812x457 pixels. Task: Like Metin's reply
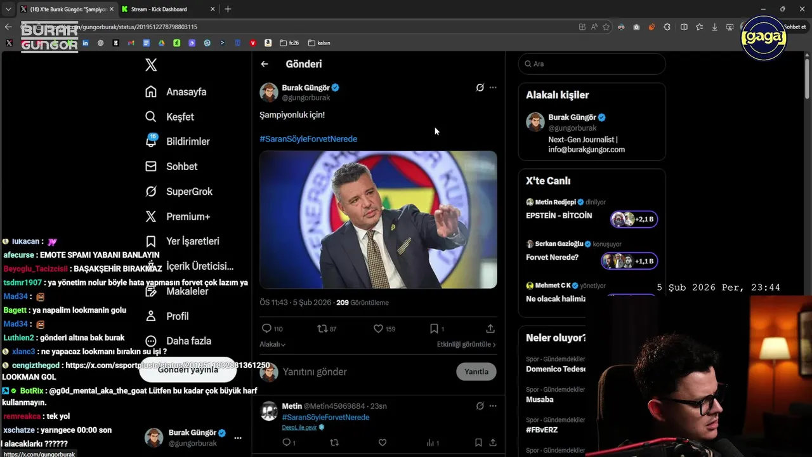pos(383,442)
